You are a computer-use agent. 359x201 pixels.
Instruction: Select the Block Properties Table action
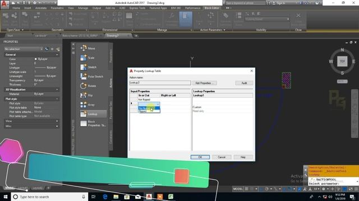pos(93,123)
